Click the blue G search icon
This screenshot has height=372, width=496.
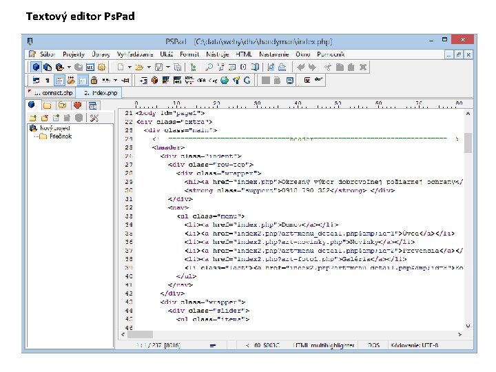point(247,81)
